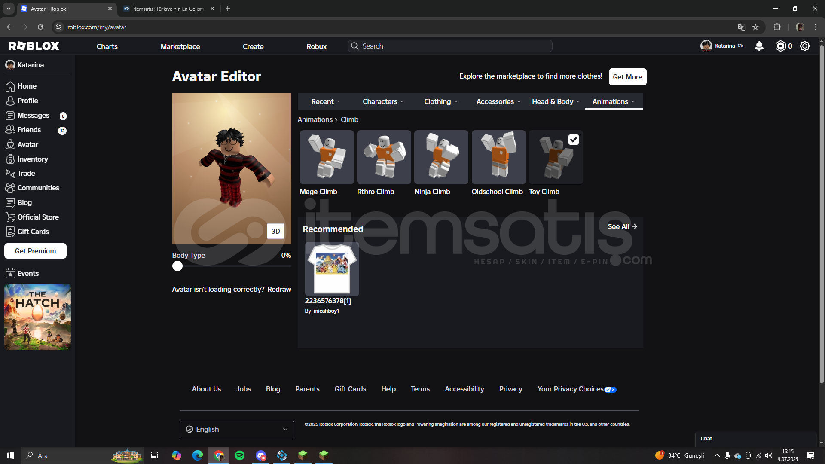Select the Mage Climb animation thumbnail
The width and height of the screenshot is (825, 464).
[327, 157]
